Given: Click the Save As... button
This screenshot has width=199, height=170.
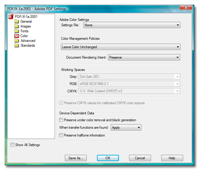Looking at the screenshot, I should (76, 158).
